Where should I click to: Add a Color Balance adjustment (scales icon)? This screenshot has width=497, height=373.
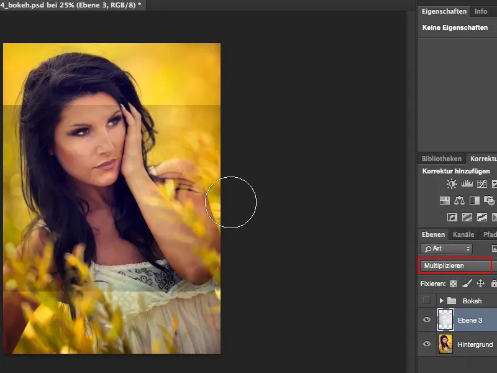(x=459, y=200)
